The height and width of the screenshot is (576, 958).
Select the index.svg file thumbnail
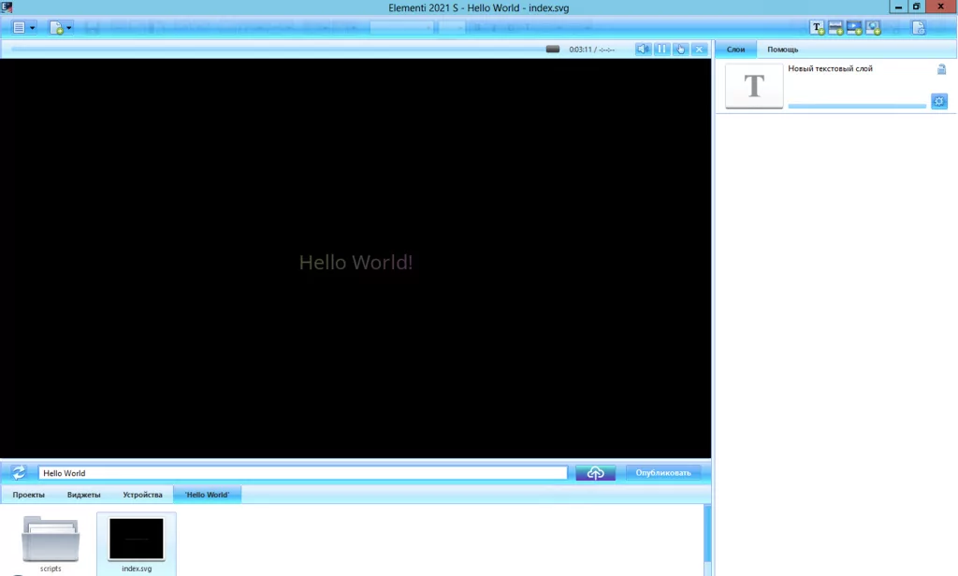tap(137, 540)
